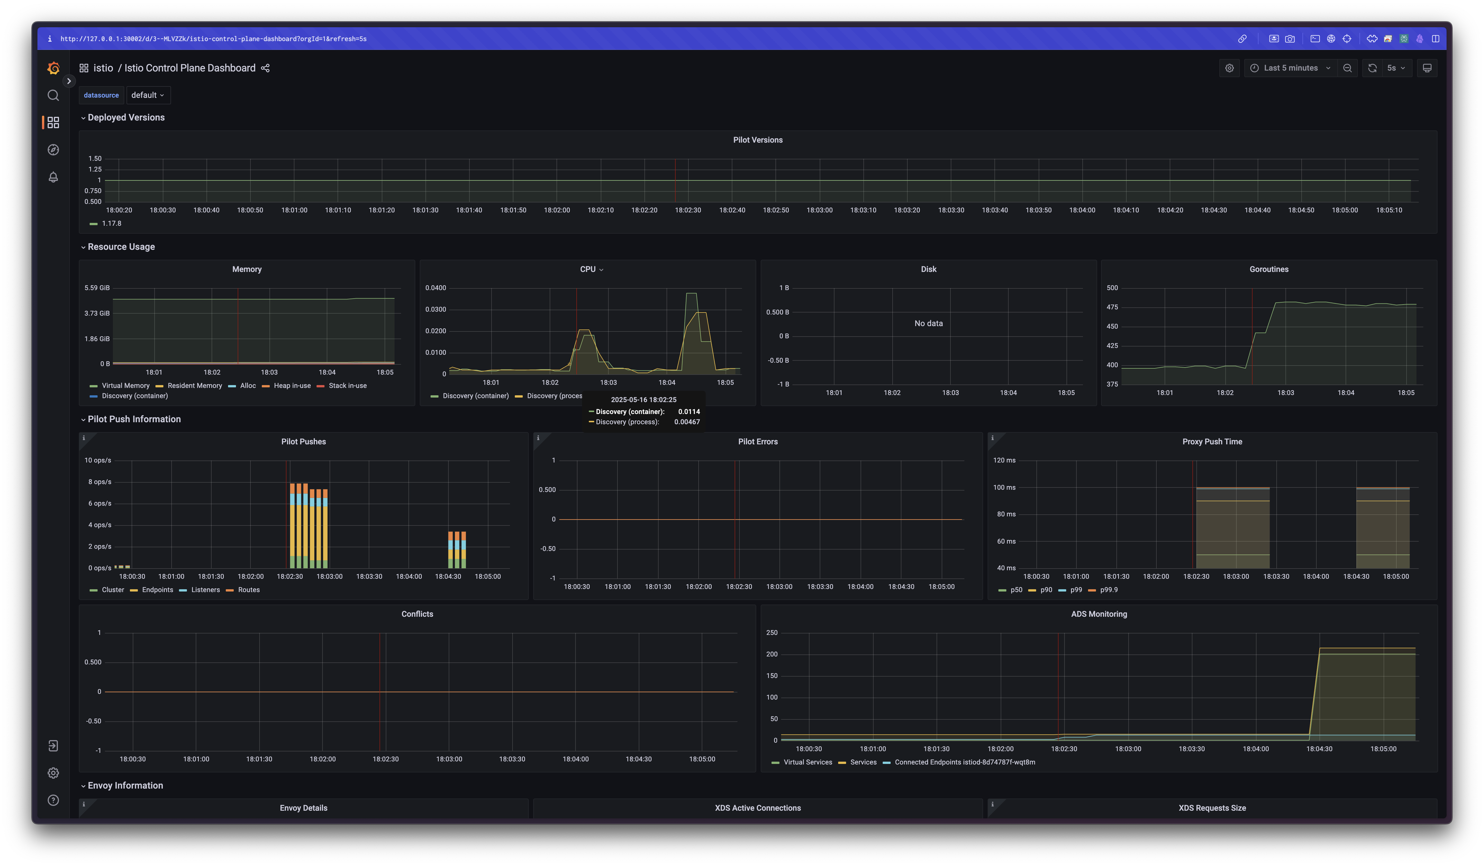Collapse the Resource Usage row
Screen dimensions: 1484x866
121,247
